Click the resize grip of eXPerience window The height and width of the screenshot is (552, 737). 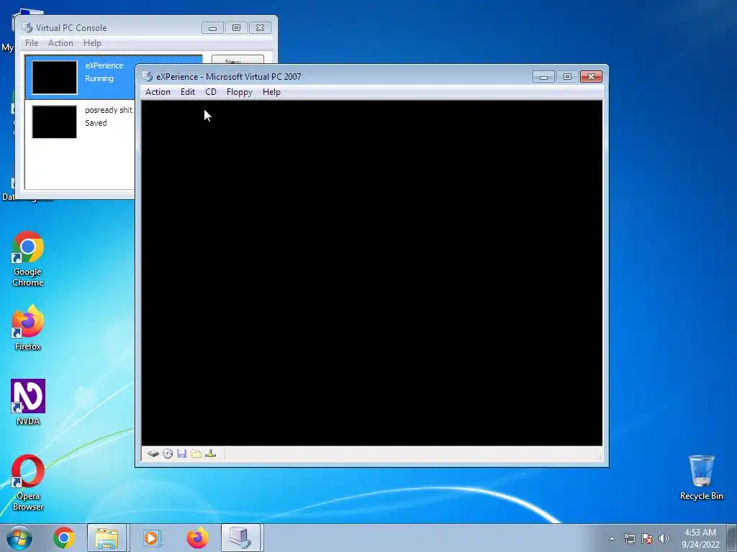tap(599, 456)
